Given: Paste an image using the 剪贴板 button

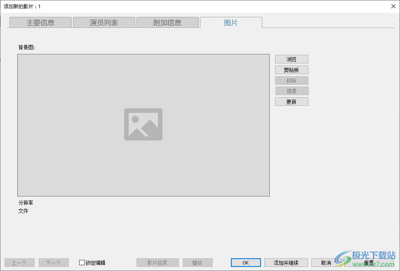Looking at the screenshot, I should 292,70.
